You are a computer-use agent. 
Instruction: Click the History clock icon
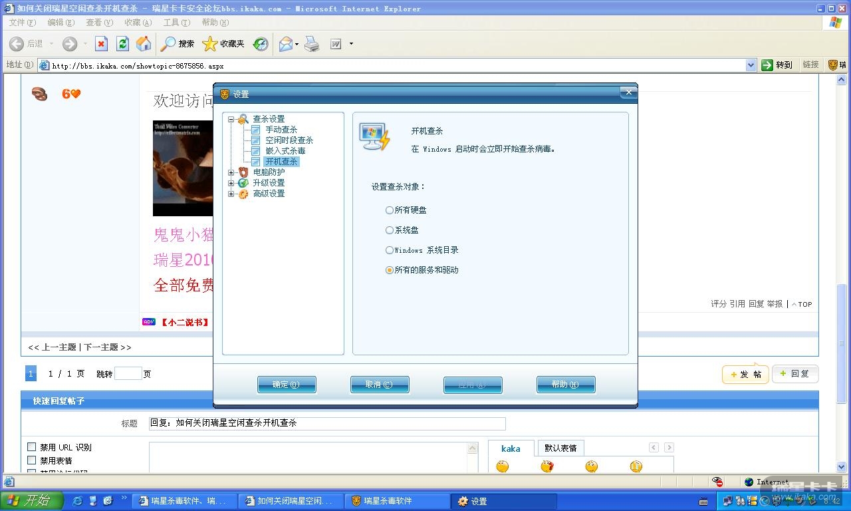pyautogui.click(x=261, y=44)
